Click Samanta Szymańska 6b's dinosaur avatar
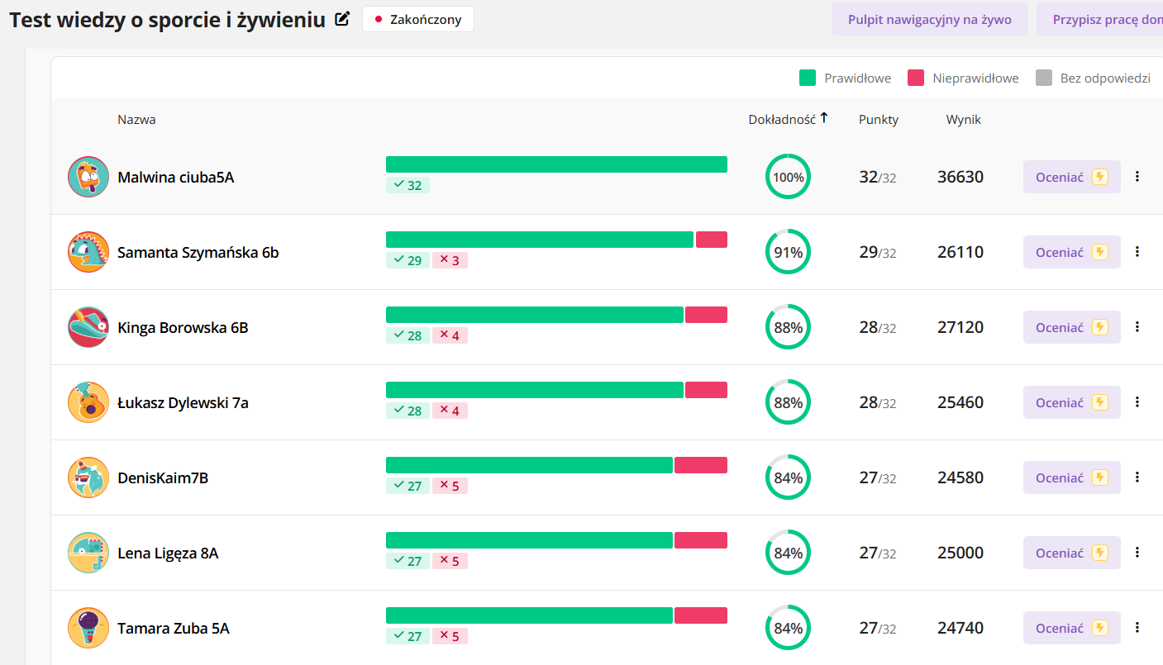Viewport: 1163px width, 665px height. (x=88, y=252)
